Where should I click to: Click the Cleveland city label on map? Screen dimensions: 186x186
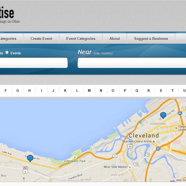(143, 136)
